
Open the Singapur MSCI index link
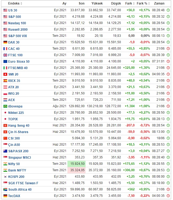pyautogui.click(x=20, y=158)
